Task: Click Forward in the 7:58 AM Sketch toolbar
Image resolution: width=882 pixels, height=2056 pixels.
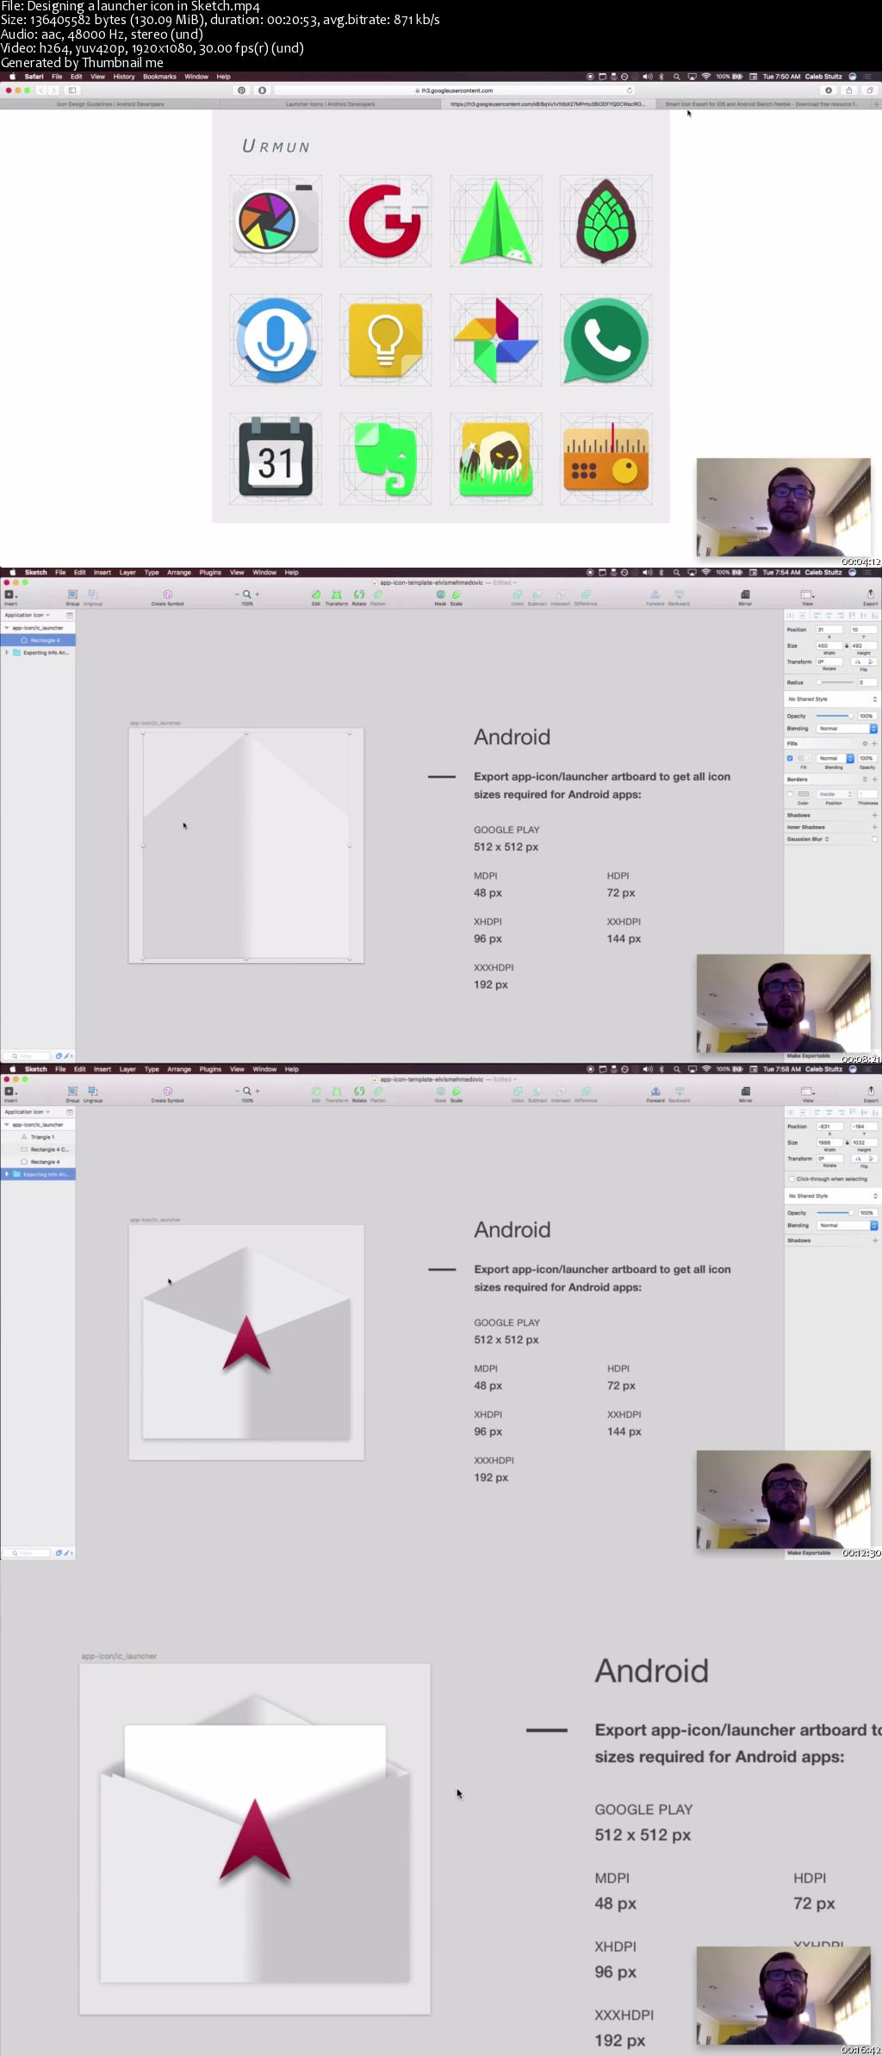Action: [655, 1093]
